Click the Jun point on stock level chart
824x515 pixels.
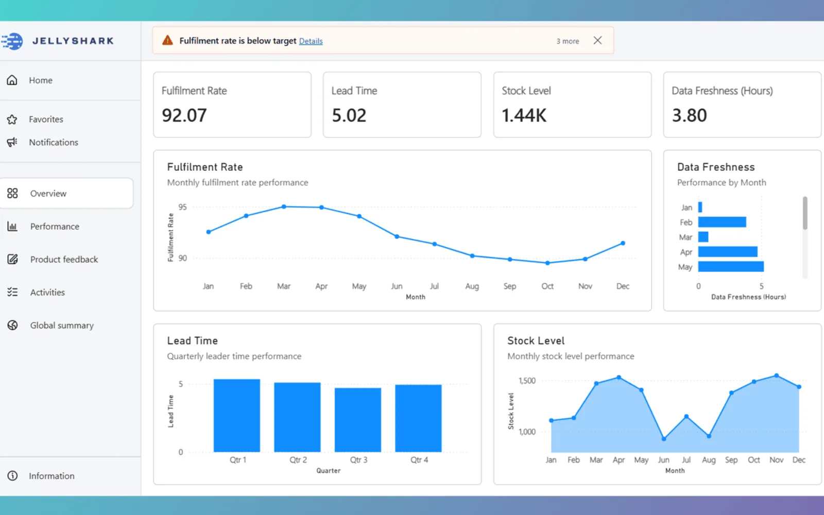pos(664,439)
